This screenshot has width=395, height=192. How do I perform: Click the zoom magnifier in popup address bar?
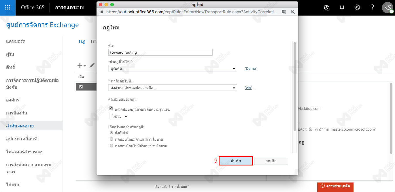[x=293, y=12]
